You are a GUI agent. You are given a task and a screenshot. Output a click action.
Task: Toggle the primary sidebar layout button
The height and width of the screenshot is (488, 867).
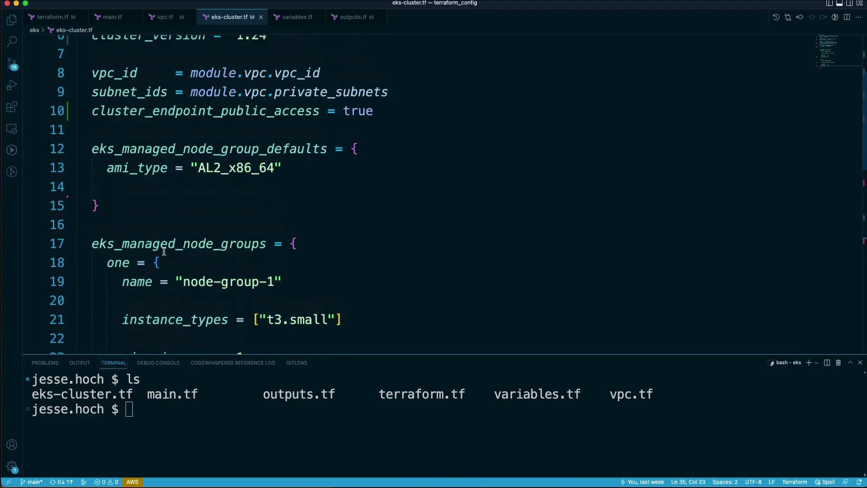[830, 3]
